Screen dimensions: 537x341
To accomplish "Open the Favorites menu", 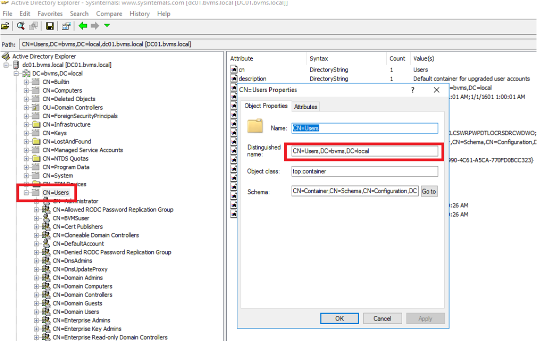I will tap(50, 13).
